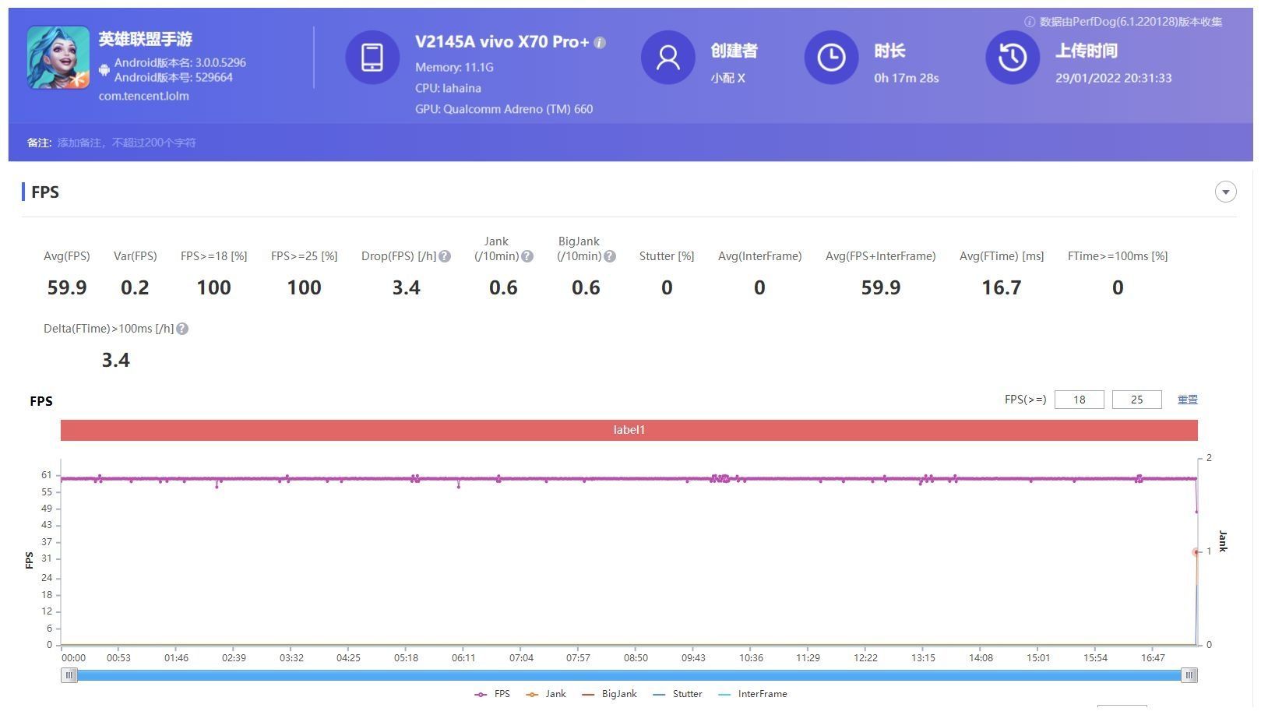This screenshot has height=715, width=1261.
Task: Click the League of Legends game app icon
Action: tap(58, 58)
